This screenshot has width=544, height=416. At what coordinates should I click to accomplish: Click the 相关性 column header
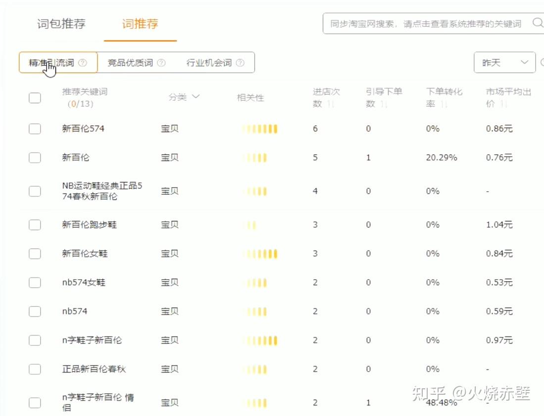[x=250, y=98]
